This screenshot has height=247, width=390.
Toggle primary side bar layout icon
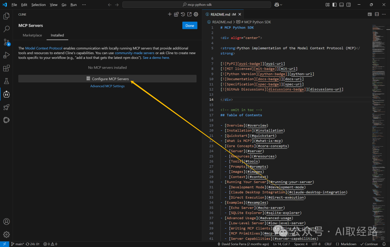click(x=334, y=5)
